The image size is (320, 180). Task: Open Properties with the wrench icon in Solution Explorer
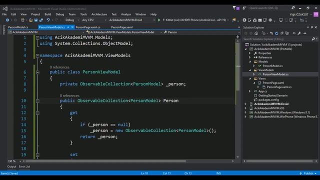[299, 33]
